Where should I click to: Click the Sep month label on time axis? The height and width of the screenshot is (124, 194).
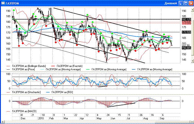[x=162, y=118]
